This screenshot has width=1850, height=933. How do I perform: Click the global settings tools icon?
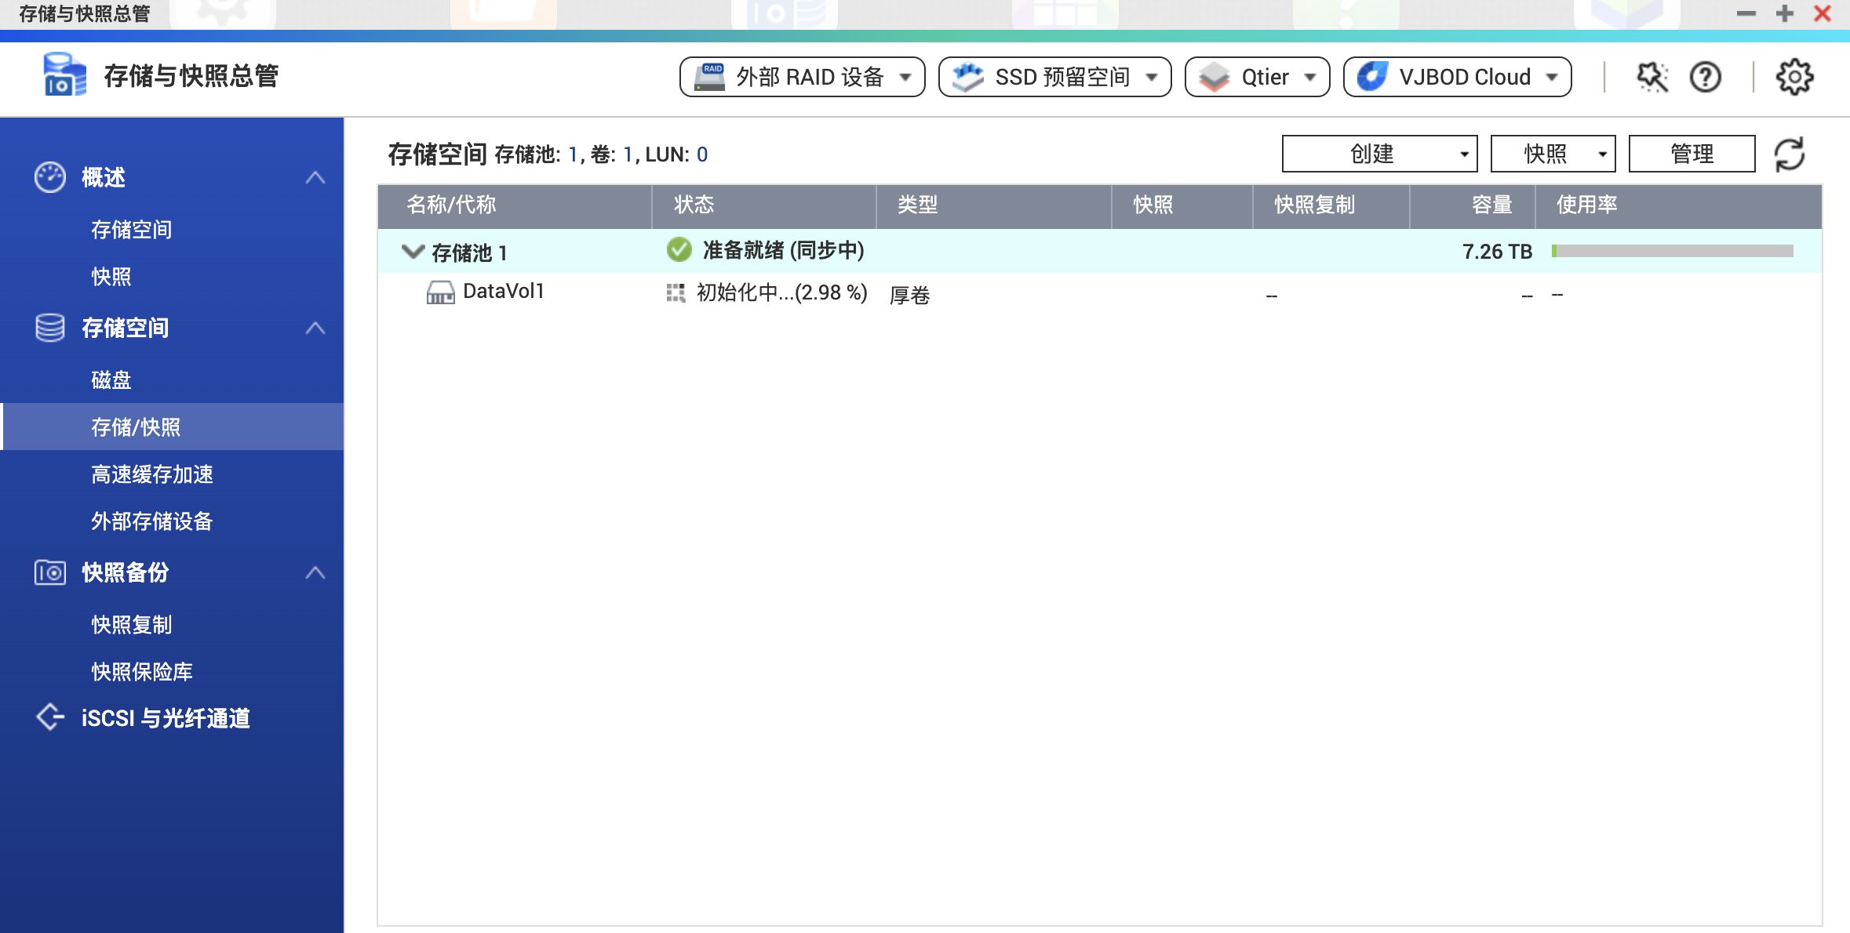point(1652,77)
